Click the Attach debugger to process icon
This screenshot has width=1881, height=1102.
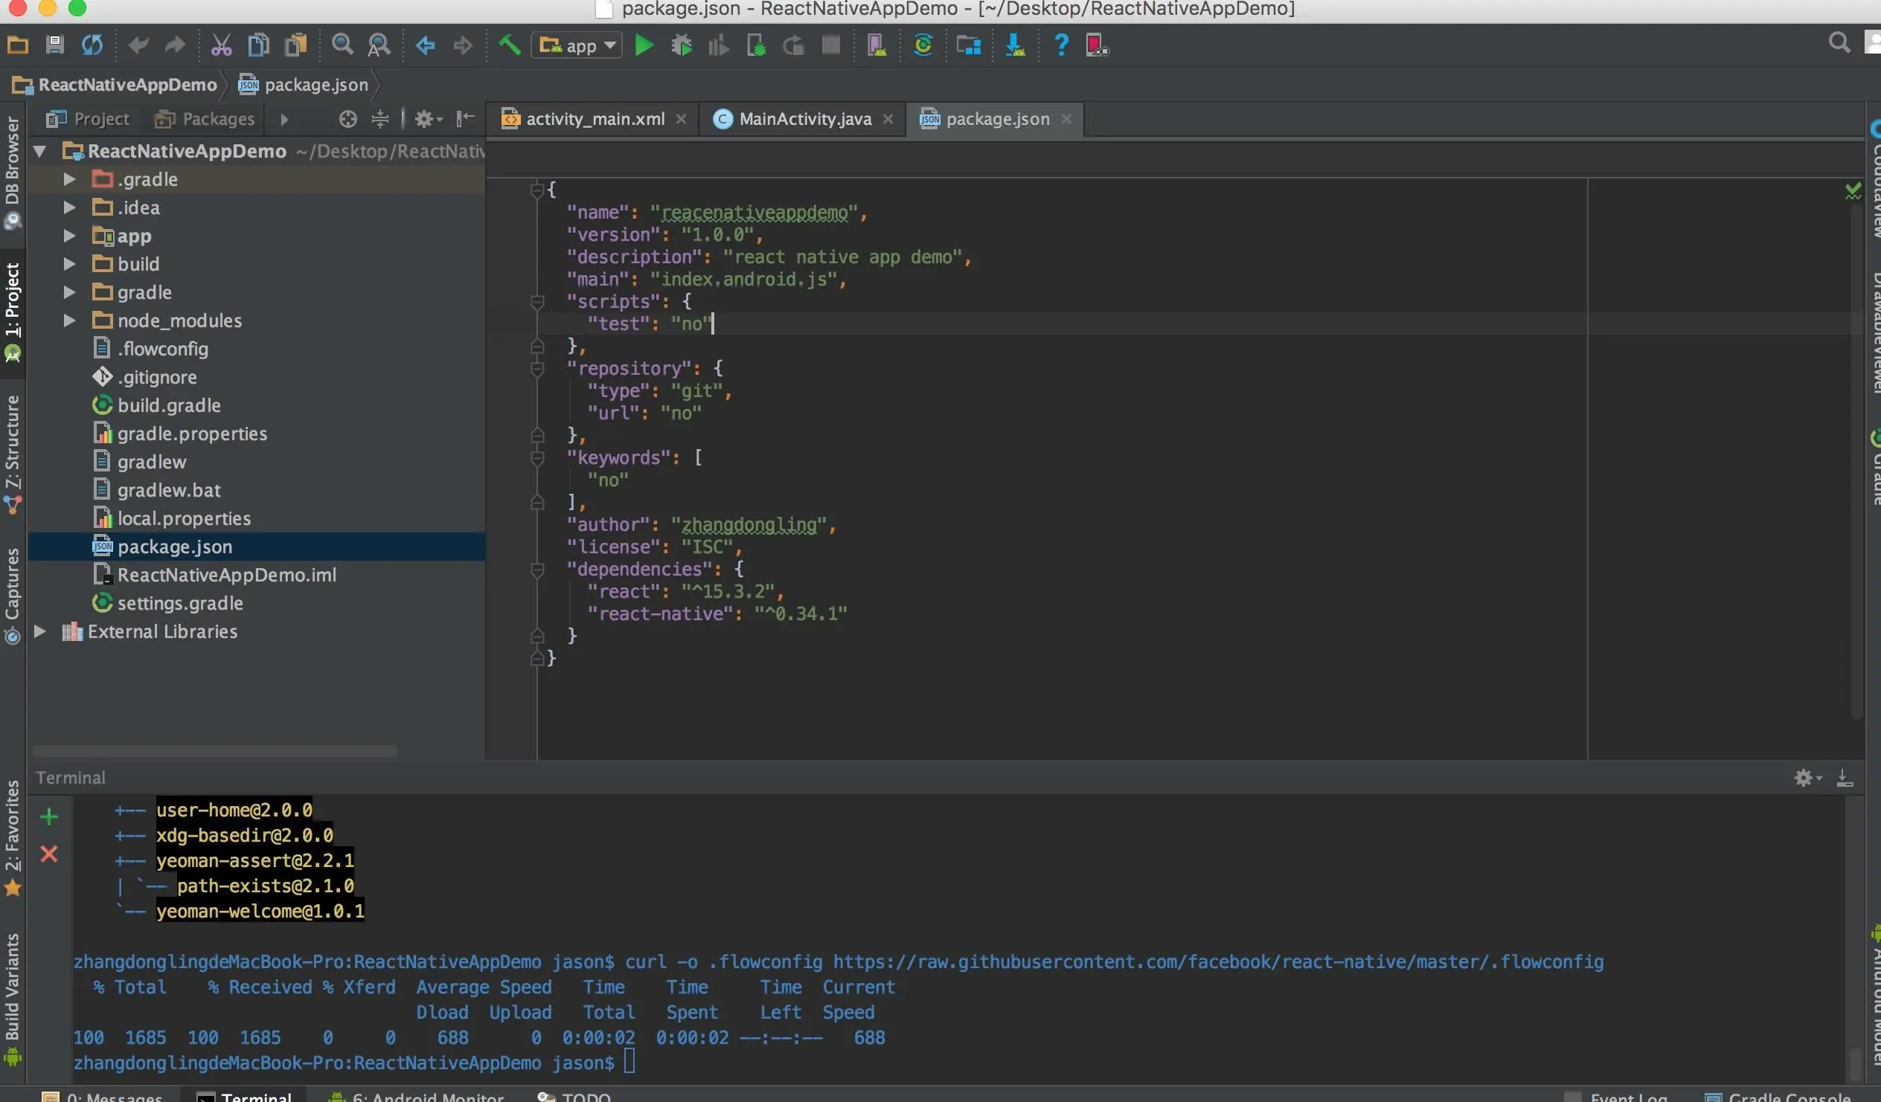pyautogui.click(x=755, y=45)
